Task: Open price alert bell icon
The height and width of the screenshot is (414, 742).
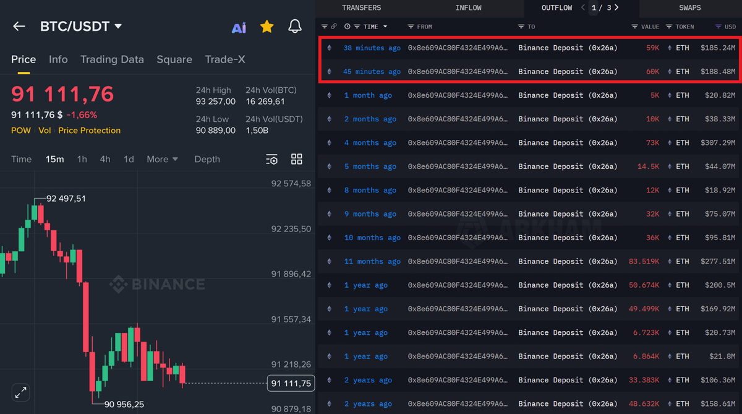Action: (x=295, y=26)
